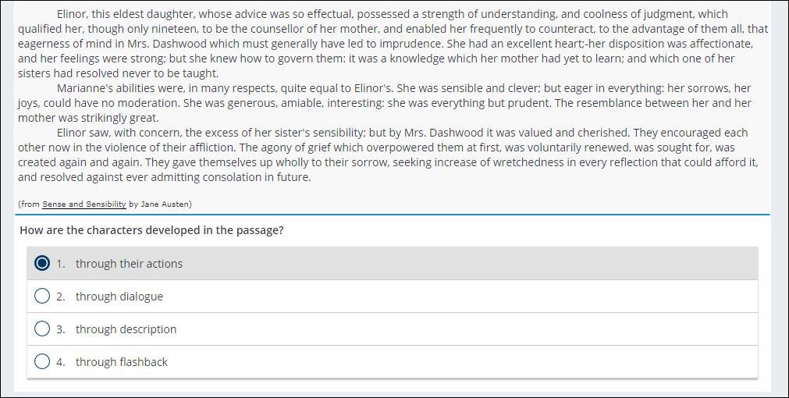
Task: Click the 'through dialogue' answer text
Action: coord(119,297)
